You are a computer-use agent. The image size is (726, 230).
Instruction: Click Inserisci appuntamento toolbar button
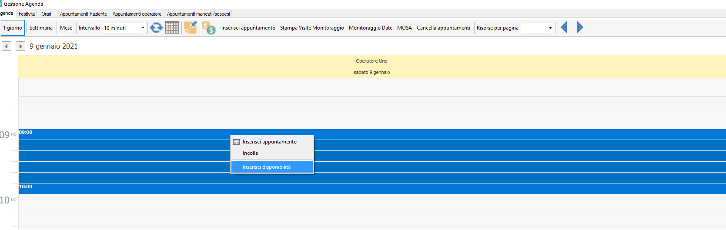click(248, 28)
